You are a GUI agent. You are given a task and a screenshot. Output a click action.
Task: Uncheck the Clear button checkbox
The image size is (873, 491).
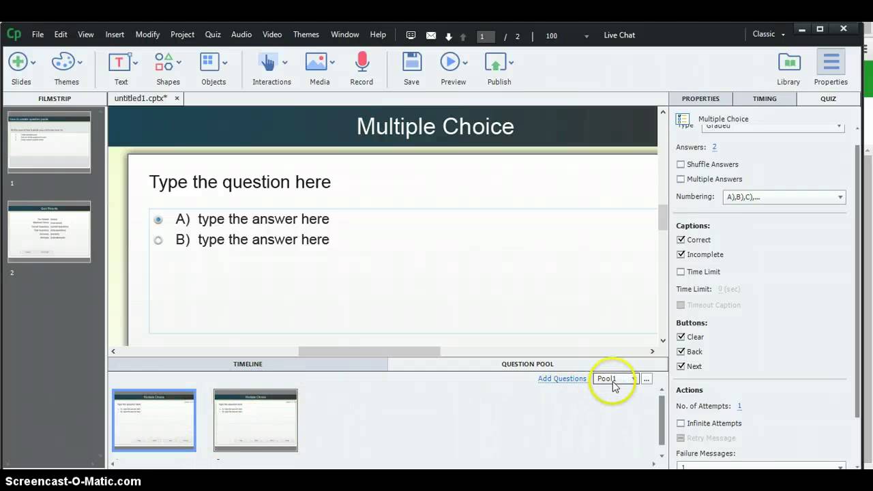tap(681, 337)
